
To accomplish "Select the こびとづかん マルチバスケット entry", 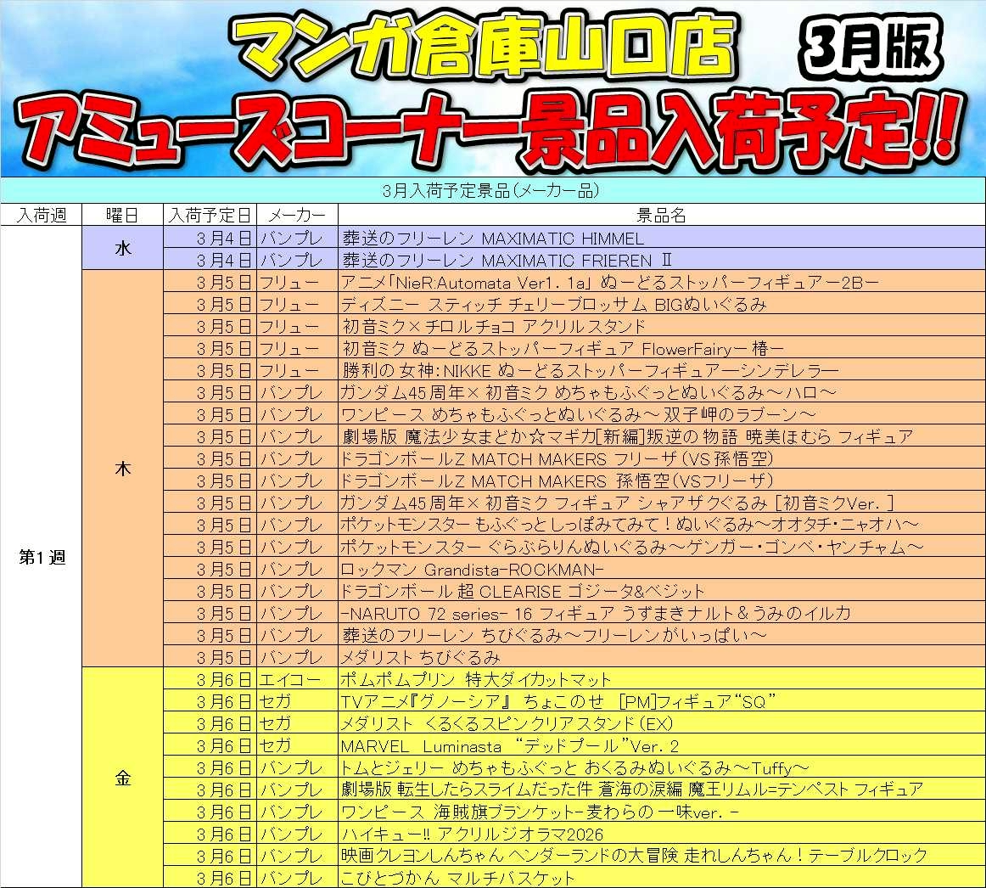I will click(458, 878).
